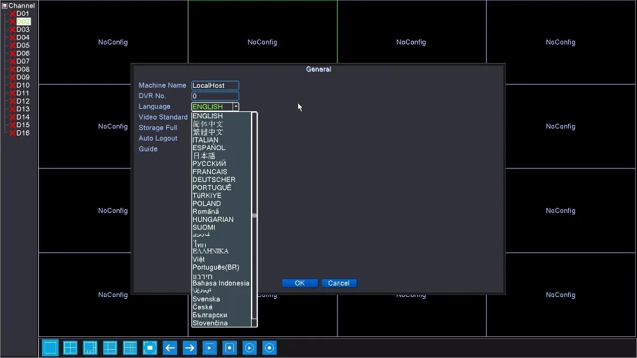Switch to four-split view layout

pyautogui.click(x=70, y=347)
